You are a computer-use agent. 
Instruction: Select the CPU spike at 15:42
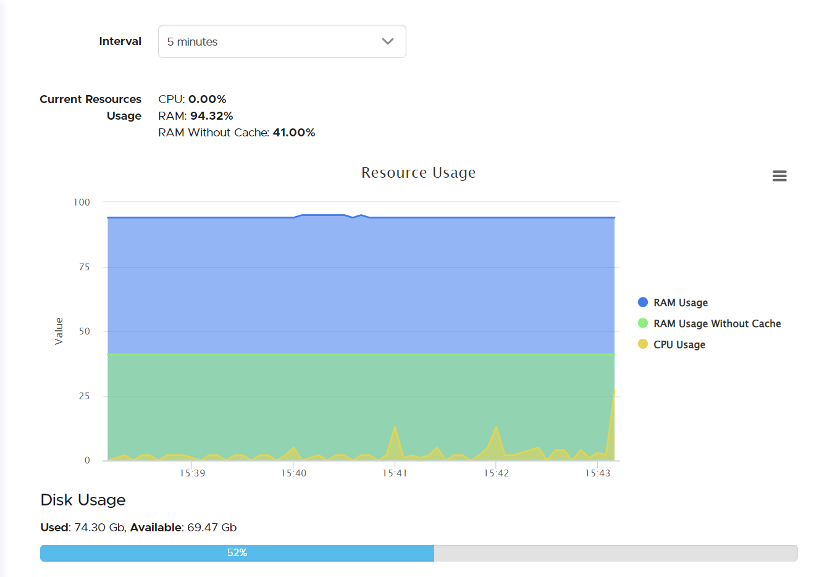[496, 428]
